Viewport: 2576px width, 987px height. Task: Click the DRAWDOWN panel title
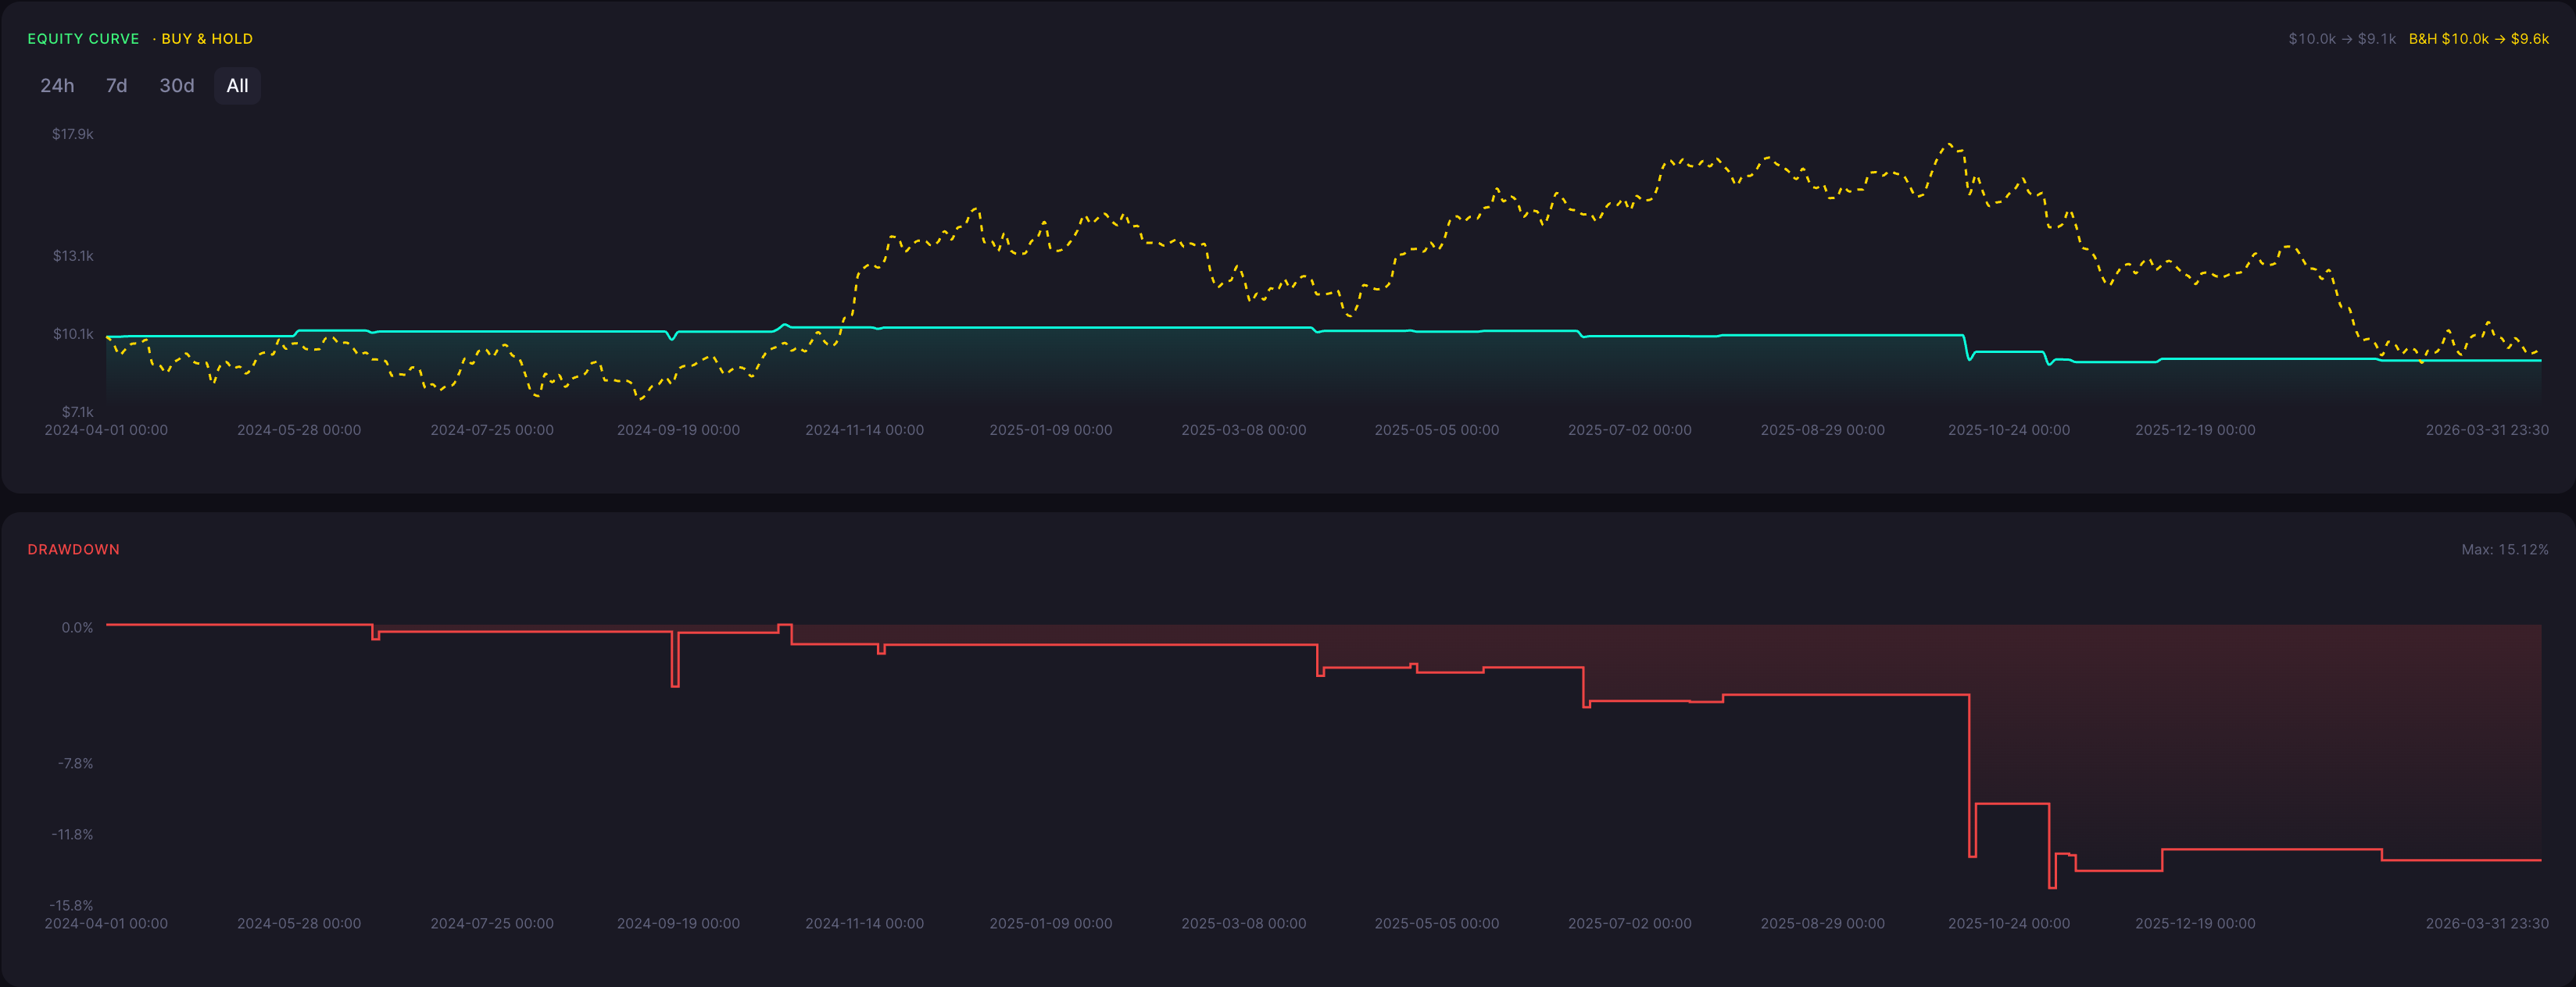click(x=73, y=550)
